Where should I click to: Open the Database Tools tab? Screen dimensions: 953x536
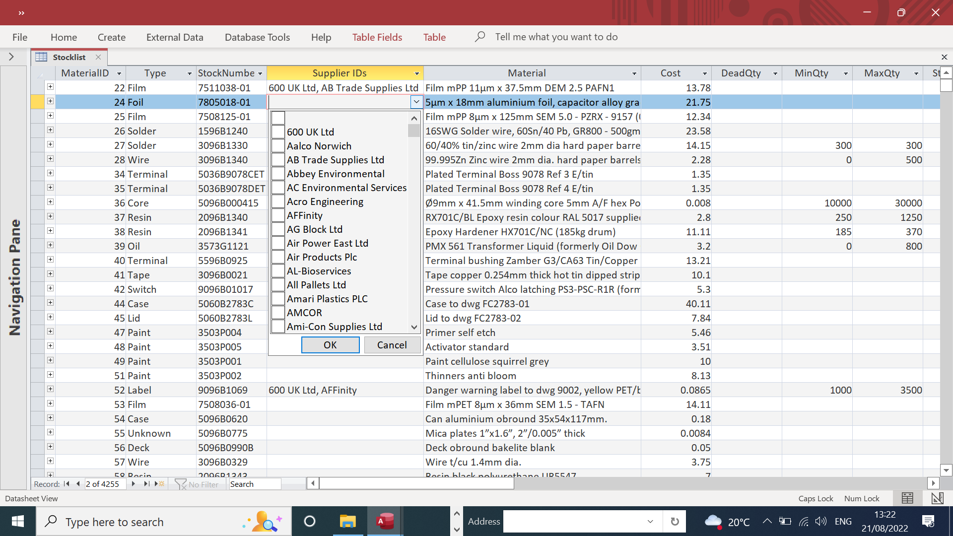[x=257, y=37]
